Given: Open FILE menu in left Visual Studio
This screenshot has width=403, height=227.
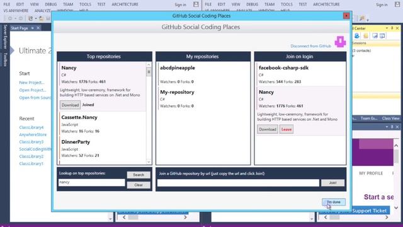Looking at the screenshot, I should point(7,4).
